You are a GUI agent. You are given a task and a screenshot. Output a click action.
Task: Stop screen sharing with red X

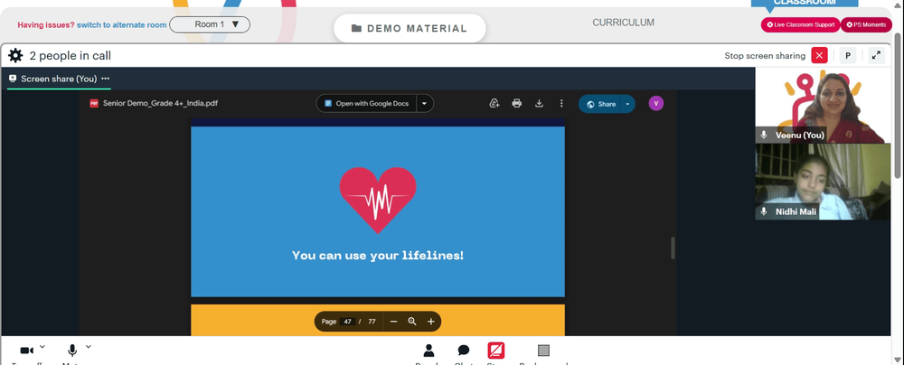point(819,55)
